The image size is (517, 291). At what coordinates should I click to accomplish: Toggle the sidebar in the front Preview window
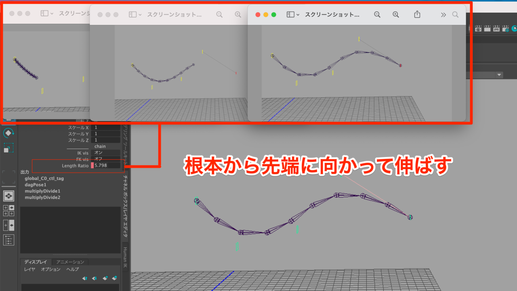(290, 15)
